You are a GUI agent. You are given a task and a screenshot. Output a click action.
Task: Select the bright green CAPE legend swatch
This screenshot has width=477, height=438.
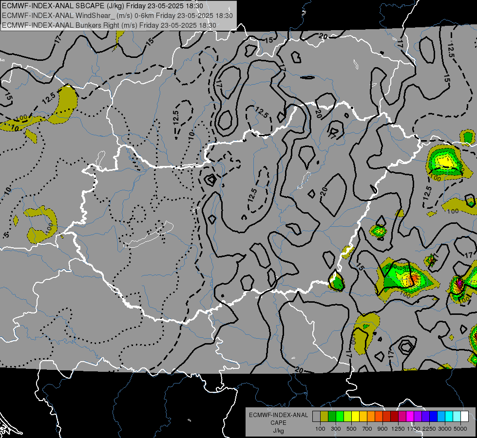[x=340, y=417]
